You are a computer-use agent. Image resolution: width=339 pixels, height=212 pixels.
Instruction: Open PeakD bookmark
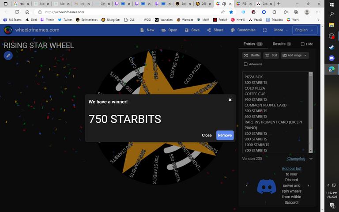(x=255, y=20)
